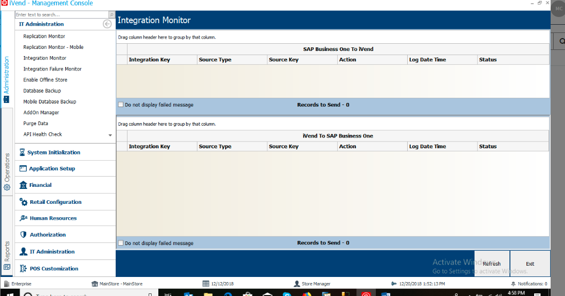Click the key icon login time 12/20/2018
The width and height of the screenshot is (565, 296).
coord(393,284)
